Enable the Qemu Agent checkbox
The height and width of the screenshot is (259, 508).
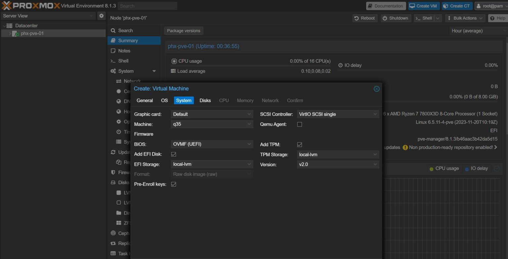[x=299, y=124]
